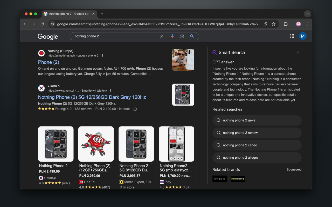Image resolution: width=332 pixels, height=207 pixels.
Task: Open Nothing Phone (2) 5G Dark Grey link
Action: pyautogui.click(x=92, y=97)
